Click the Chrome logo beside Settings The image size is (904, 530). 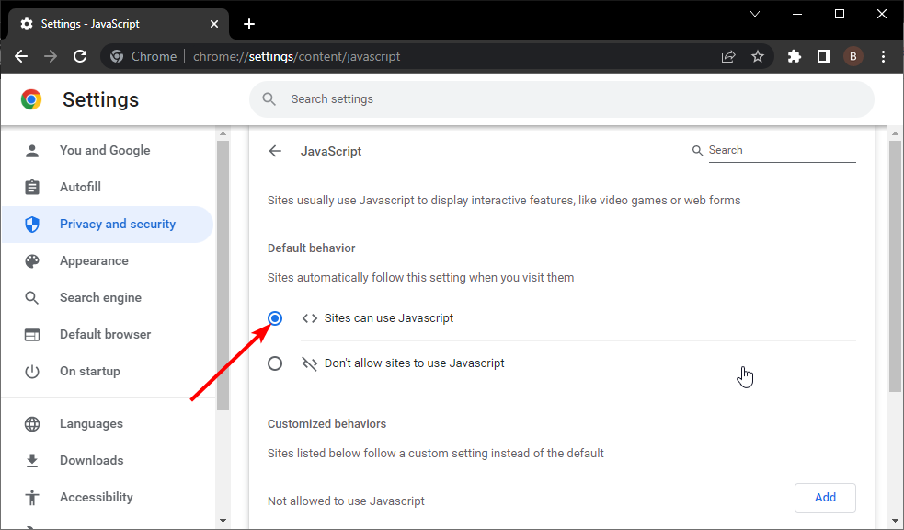(x=31, y=99)
